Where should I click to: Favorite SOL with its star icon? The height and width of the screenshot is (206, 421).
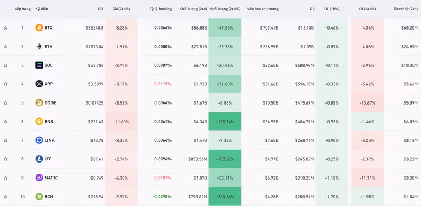point(5,65)
